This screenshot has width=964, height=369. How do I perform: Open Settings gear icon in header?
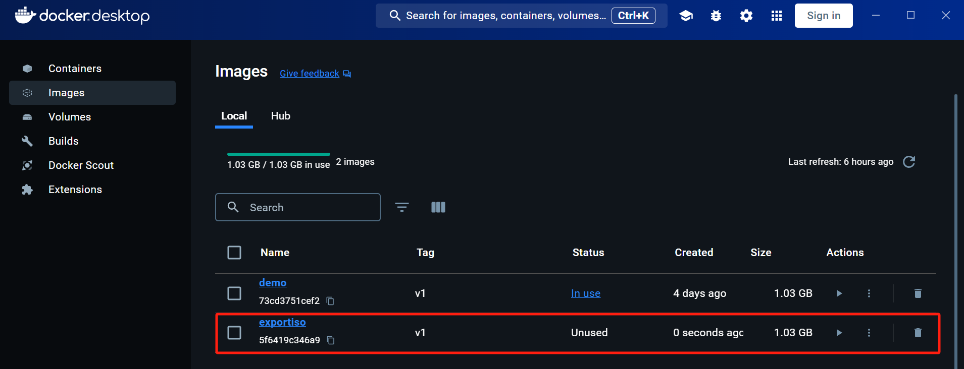[746, 16]
